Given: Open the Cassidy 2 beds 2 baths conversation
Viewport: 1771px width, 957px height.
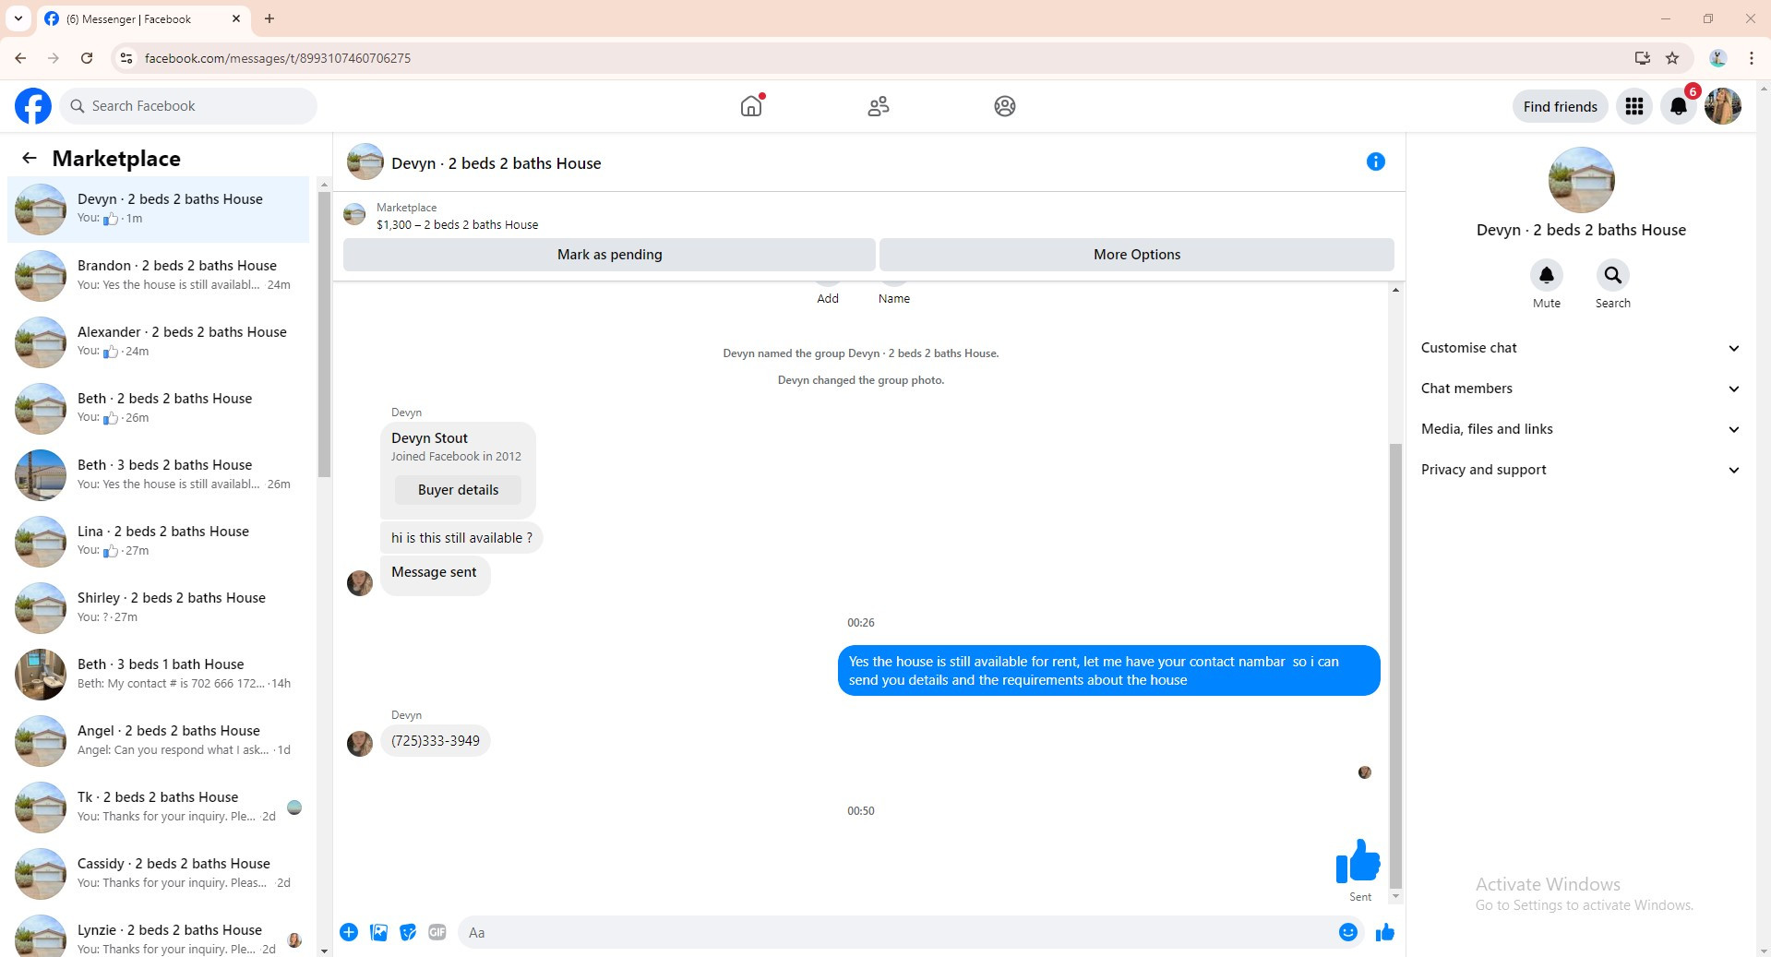Looking at the screenshot, I should [x=159, y=874].
